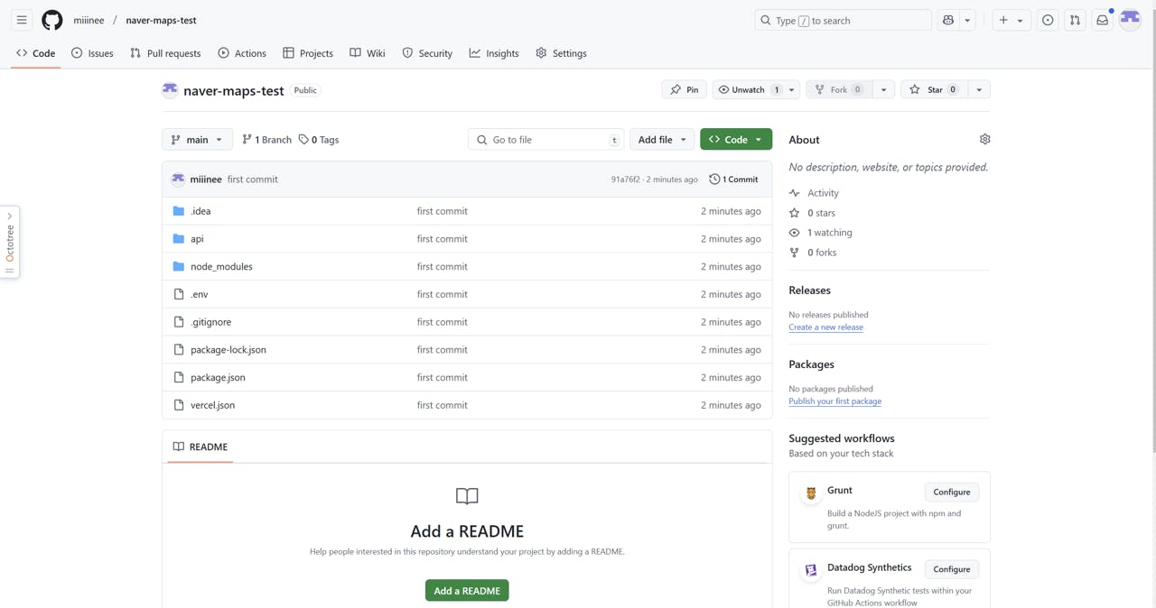
Task: Configure the Datadog Synthetics workflow
Action: tap(951, 569)
